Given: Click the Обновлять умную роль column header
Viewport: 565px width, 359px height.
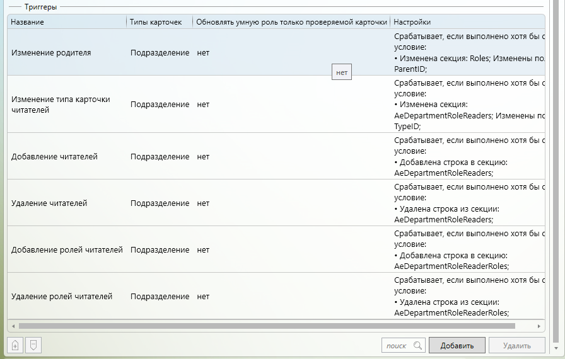Looking at the screenshot, I should click(x=291, y=22).
